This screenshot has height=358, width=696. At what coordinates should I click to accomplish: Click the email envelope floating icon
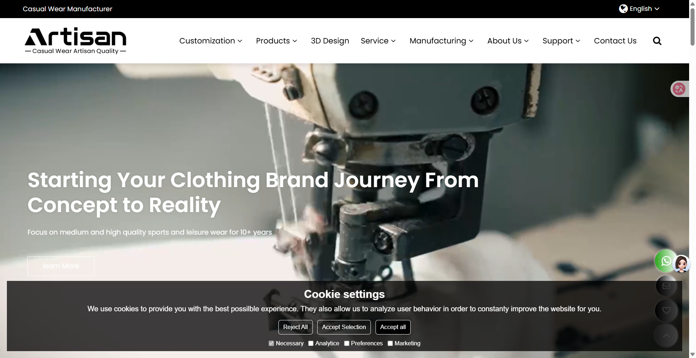point(666,286)
